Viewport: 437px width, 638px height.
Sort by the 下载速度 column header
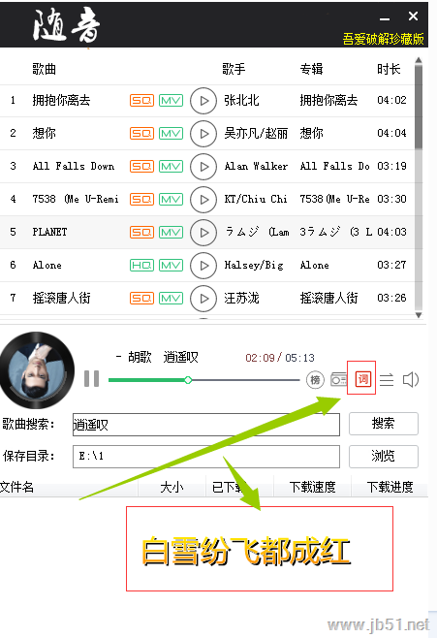(x=312, y=487)
